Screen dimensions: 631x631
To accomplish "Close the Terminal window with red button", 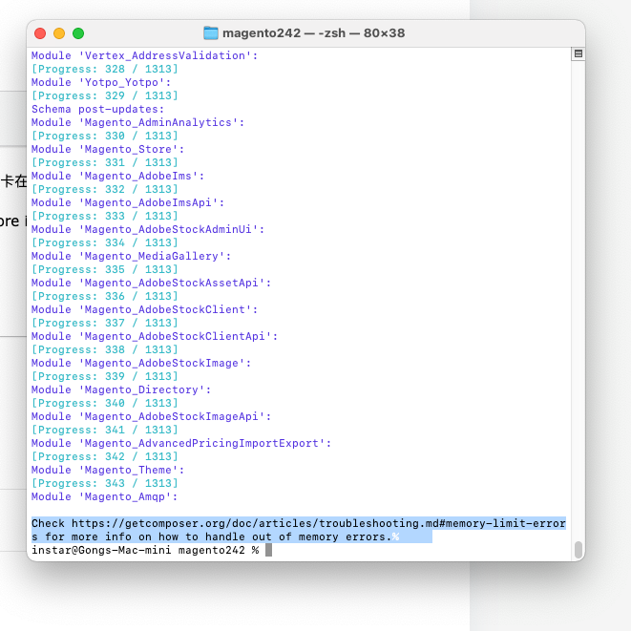I will pyautogui.click(x=40, y=33).
